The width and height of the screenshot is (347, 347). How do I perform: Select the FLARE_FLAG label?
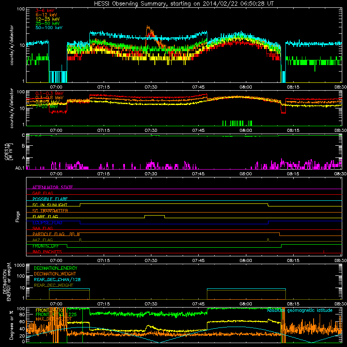click(45, 216)
